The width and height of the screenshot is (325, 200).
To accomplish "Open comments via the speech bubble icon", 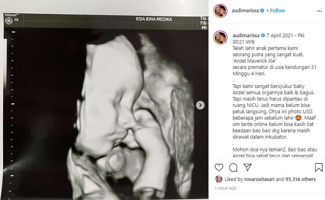I will (x=231, y=168).
